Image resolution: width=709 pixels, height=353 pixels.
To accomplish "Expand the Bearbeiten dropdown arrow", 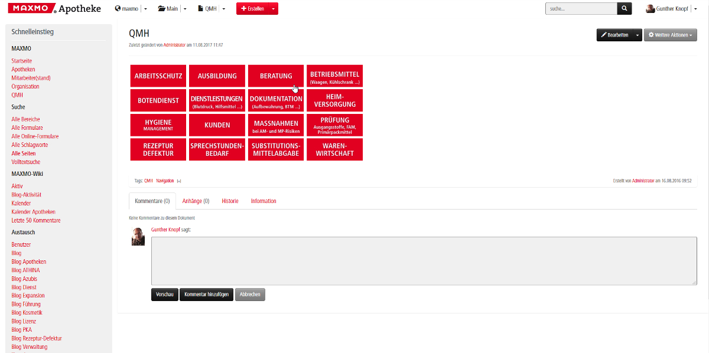I will point(637,35).
